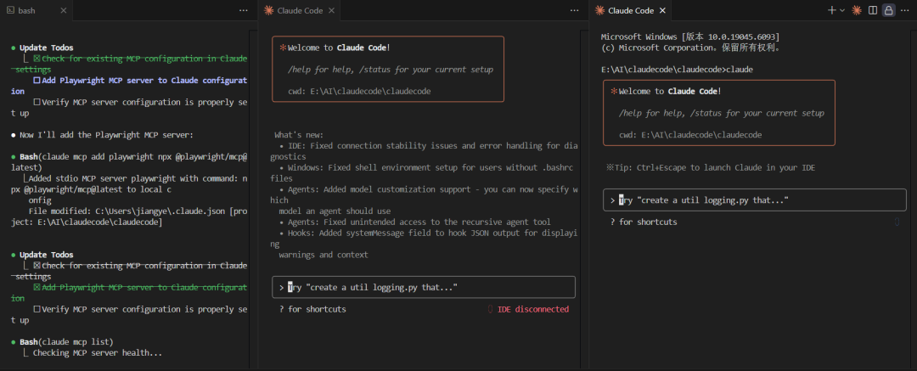Click the Claude Code starburst toolbar icon
Viewport: 917px width, 371px height.
pos(857,10)
